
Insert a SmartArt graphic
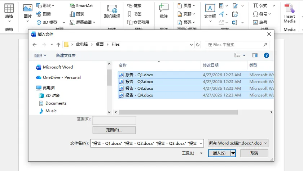tap(81, 6)
